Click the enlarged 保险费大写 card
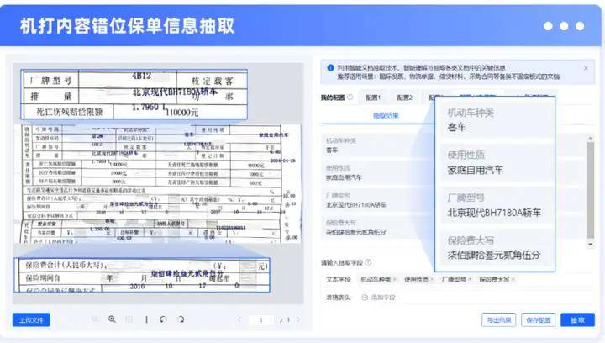This screenshot has height=343, width=605. coord(496,248)
